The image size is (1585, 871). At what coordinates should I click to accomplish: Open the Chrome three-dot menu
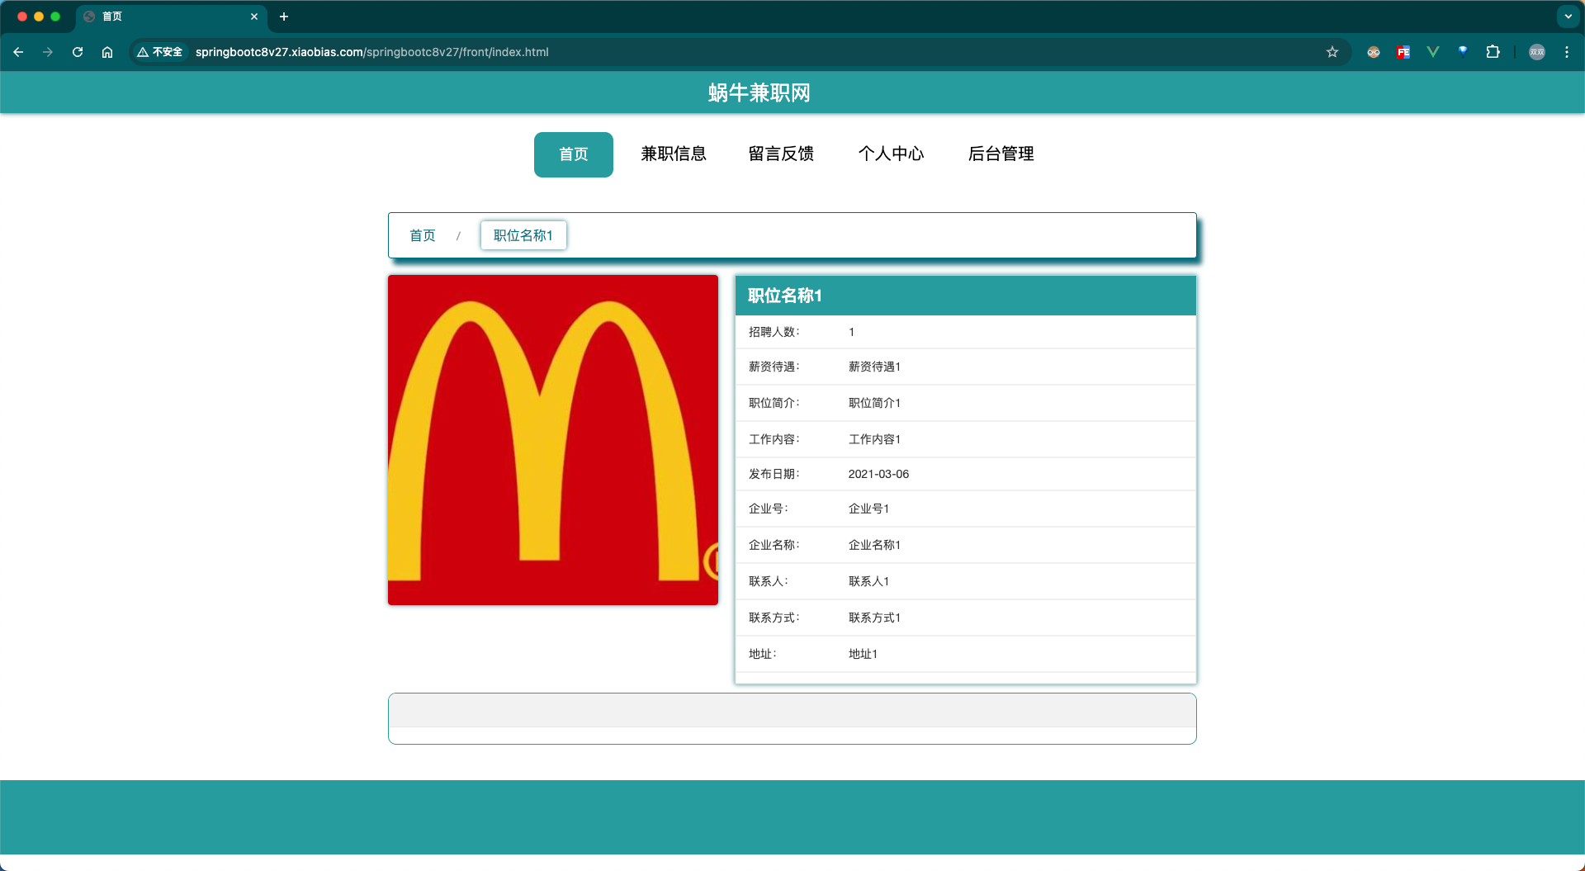[1567, 52]
